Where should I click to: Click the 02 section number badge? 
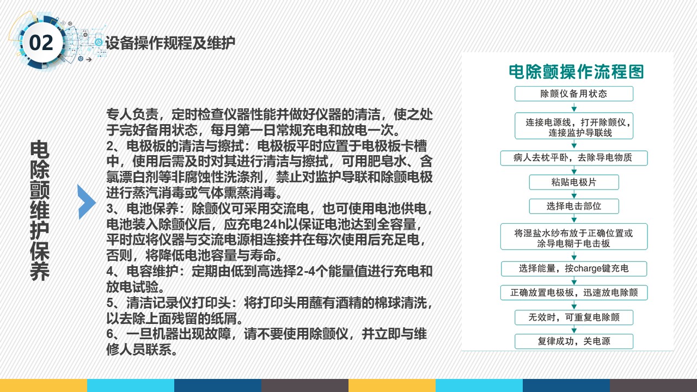(41, 42)
